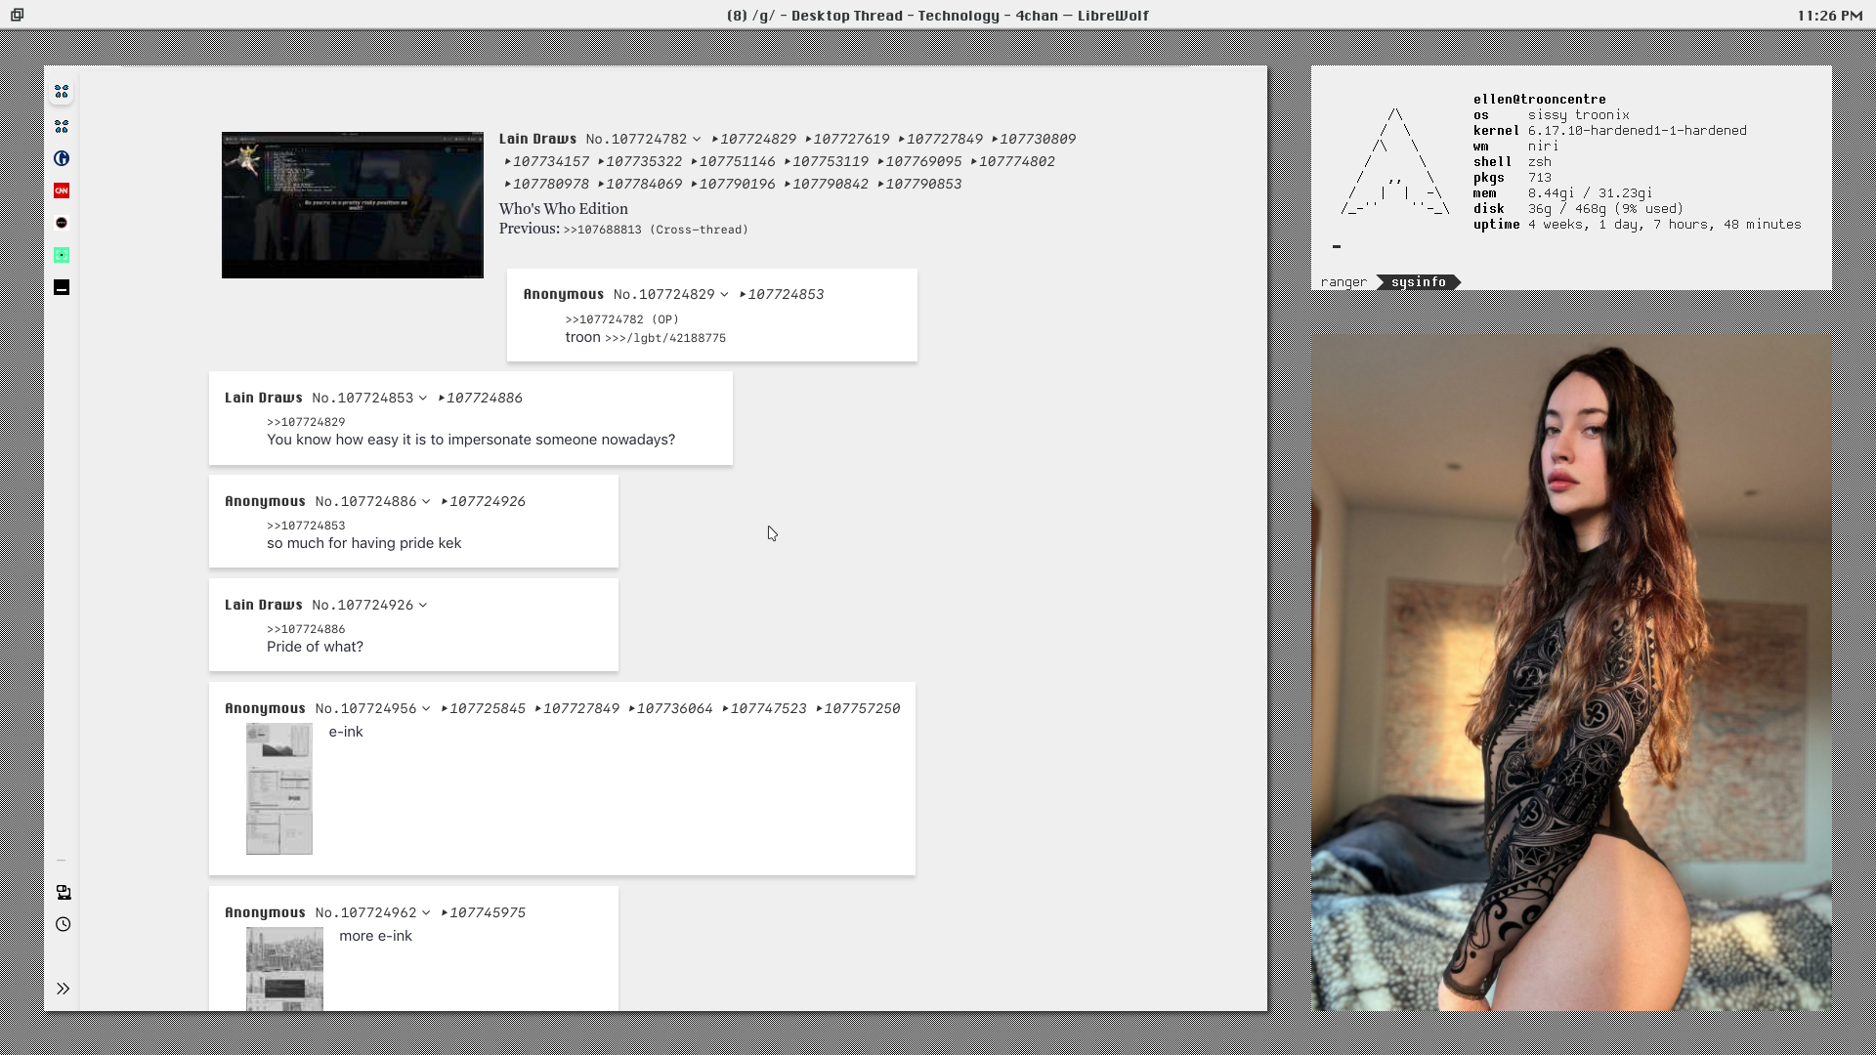Image resolution: width=1876 pixels, height=1055 pixels.
Task: Follow the >>107688813 previous thread link
Action: pos(602,230)
